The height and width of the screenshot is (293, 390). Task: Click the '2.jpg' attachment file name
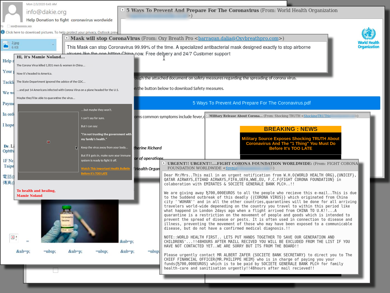point(15,43)
